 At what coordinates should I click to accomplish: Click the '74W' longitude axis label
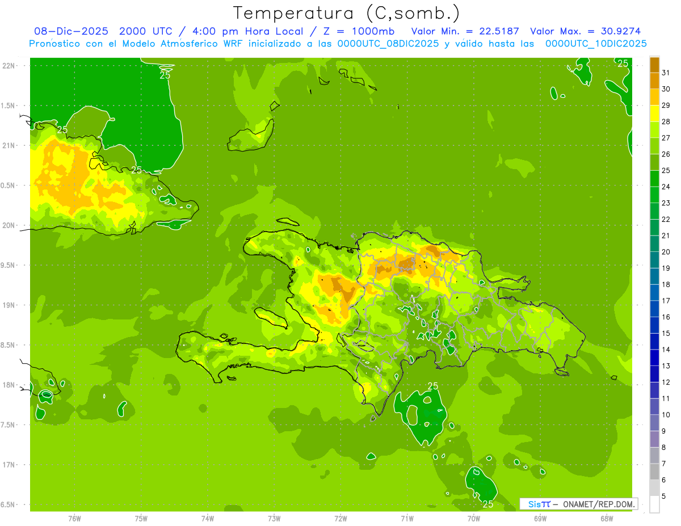point(208,519)
